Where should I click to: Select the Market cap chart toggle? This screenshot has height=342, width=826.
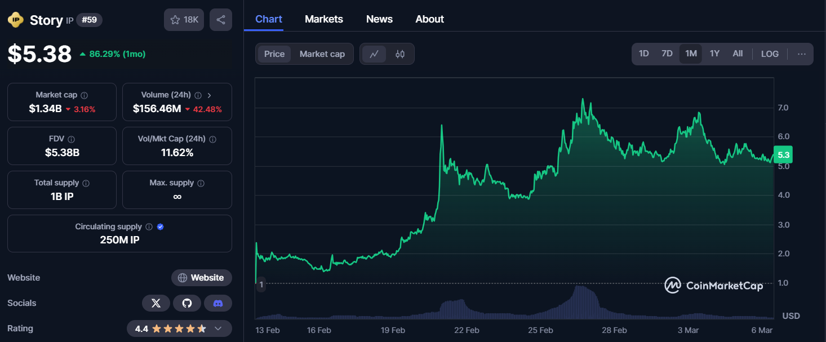tap(322, 54)
